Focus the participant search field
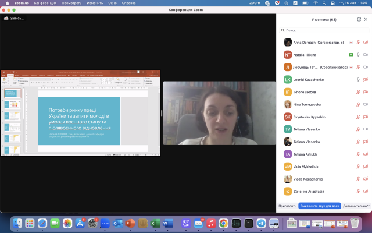The image size is (372, 233). coord(324,30)
